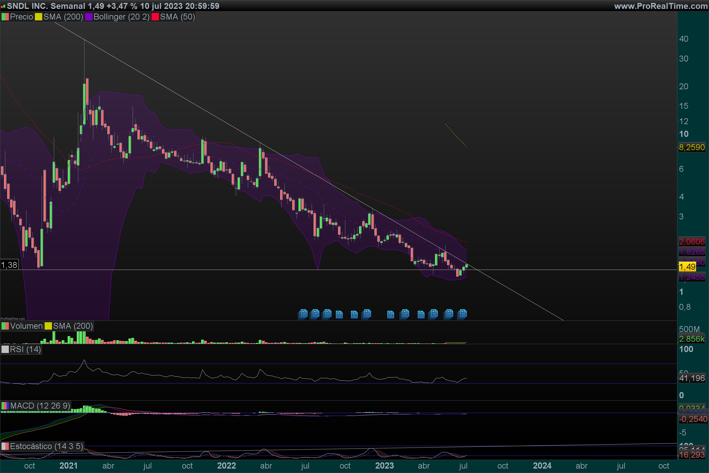Screen dimensions: 709x473
Task: Open SMA (50) indicator settings
Action: [177, 17]
